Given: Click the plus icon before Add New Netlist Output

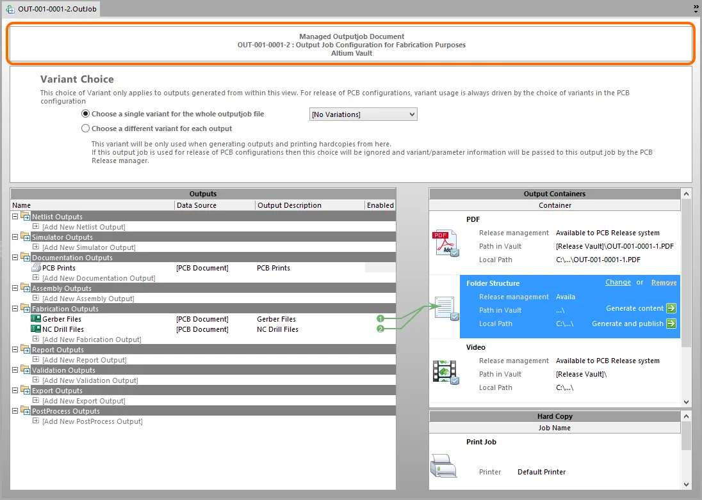Looking at the screenshot, I should (36, 226).
